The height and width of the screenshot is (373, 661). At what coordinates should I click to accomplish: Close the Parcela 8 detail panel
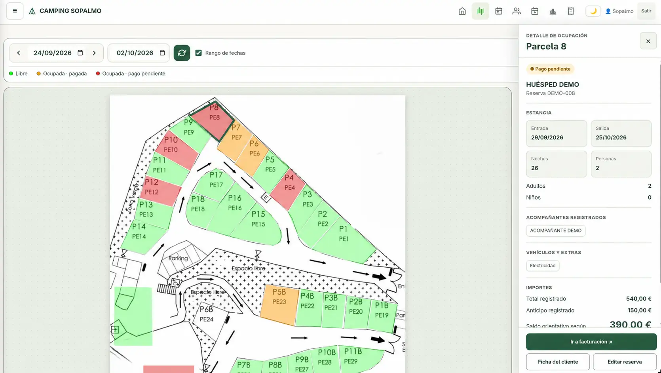tap(648, 41)
